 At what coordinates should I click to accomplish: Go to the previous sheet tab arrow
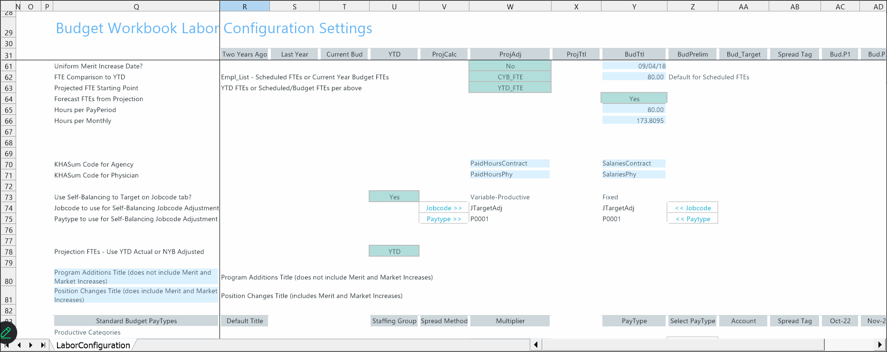19,345
